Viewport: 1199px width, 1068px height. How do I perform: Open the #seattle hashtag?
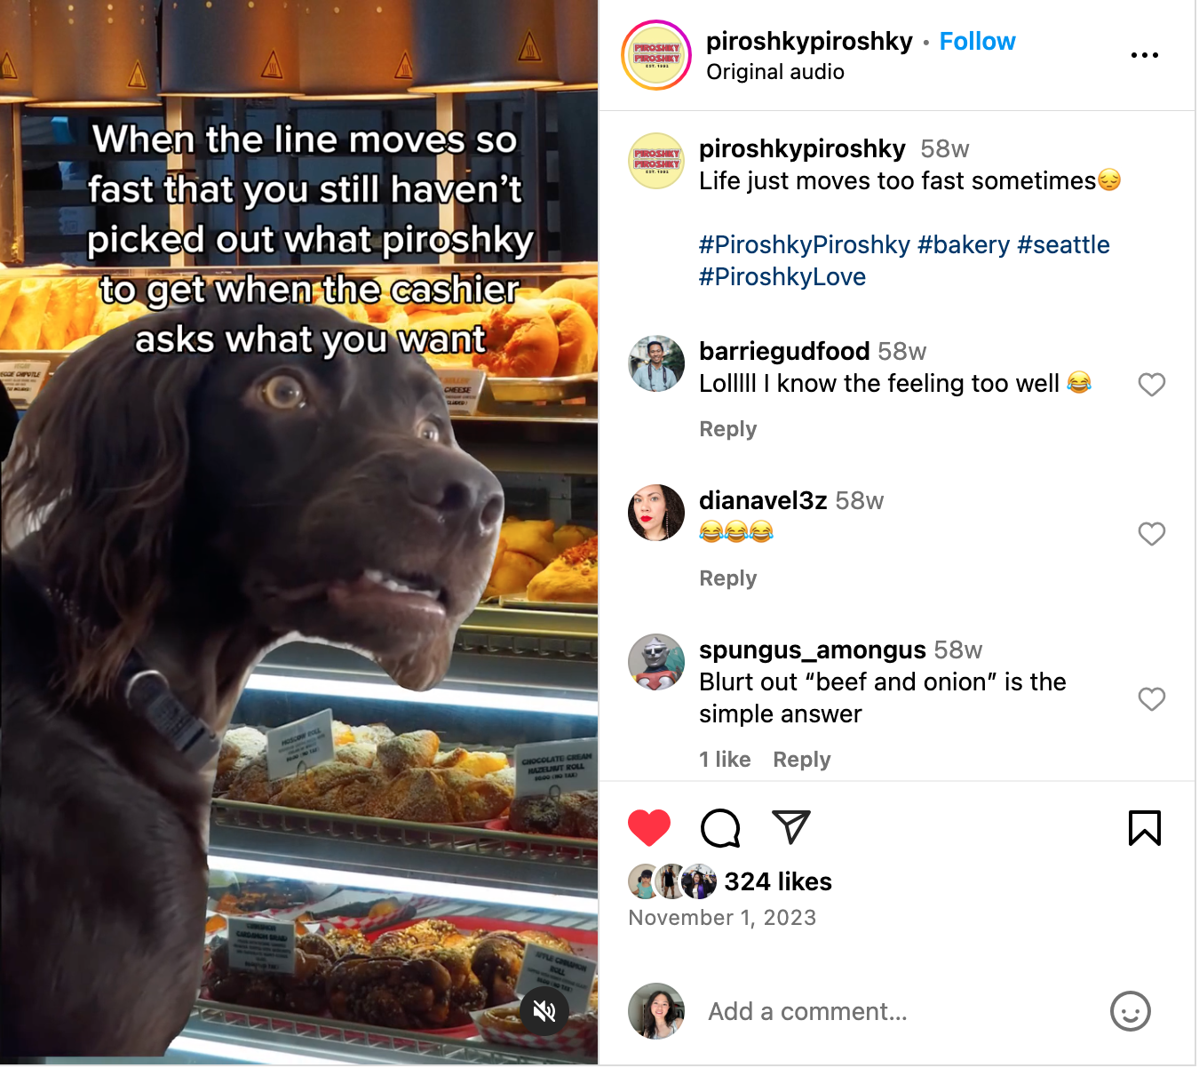[x=1063, y=245]
